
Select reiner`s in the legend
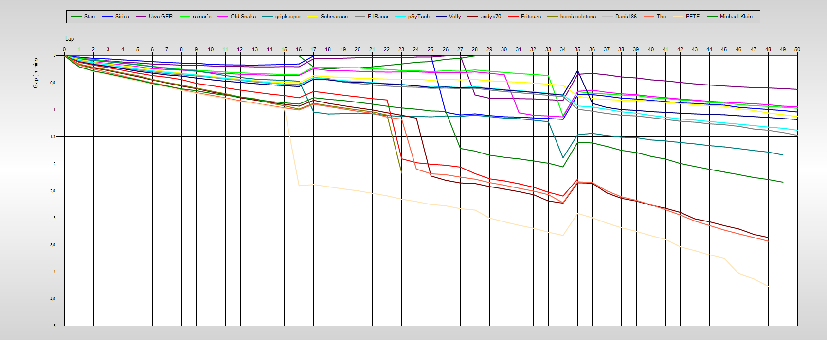[196, 17]
